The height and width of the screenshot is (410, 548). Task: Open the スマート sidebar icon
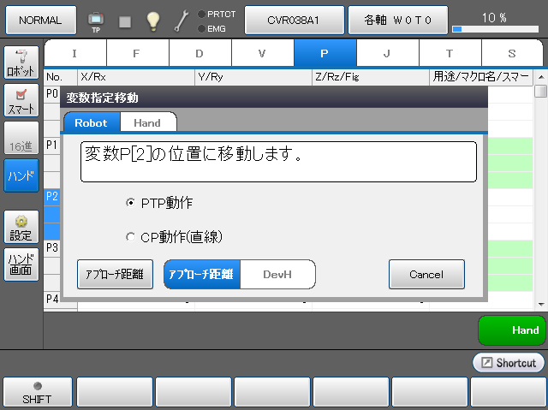21,102
